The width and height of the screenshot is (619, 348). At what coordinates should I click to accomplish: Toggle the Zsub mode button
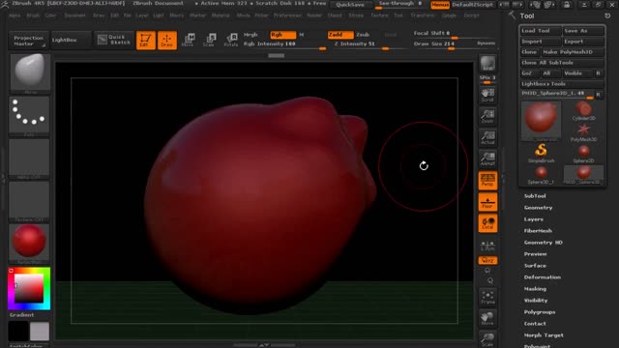pos(363,35)
